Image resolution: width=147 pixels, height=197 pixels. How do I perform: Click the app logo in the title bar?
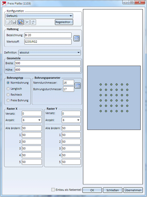point(4,3)
